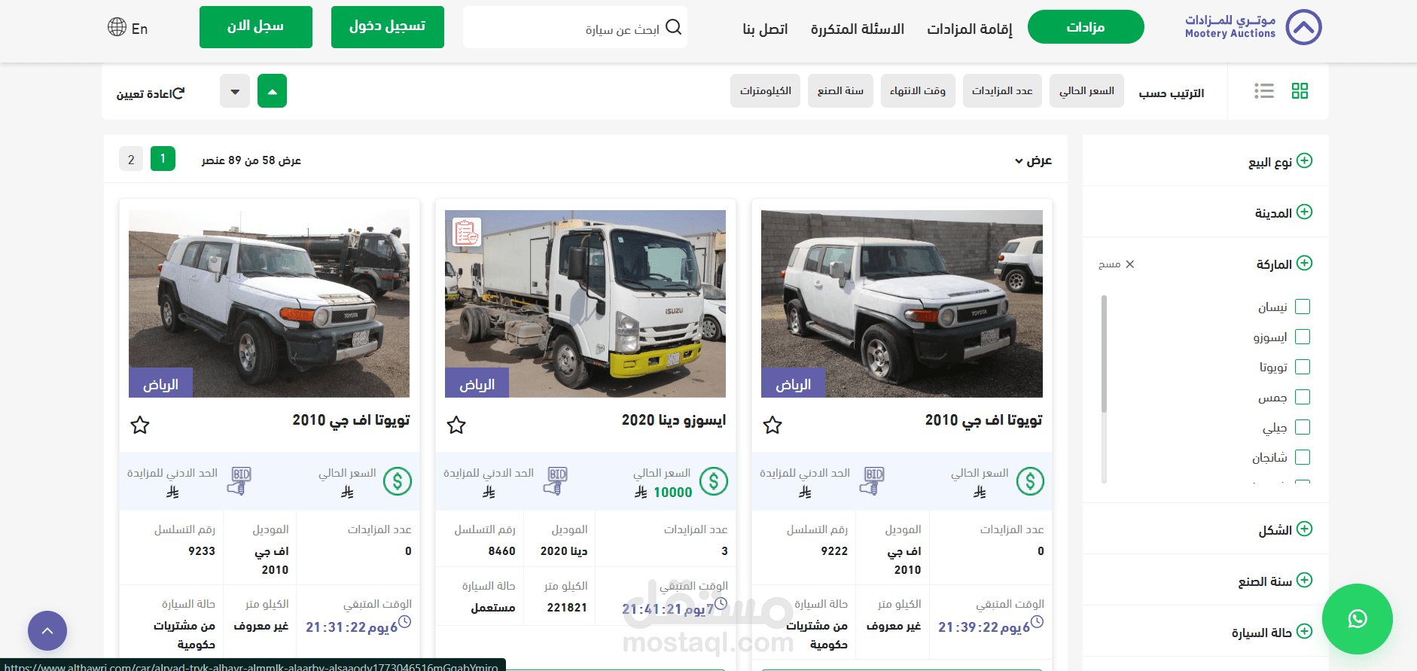The height and width of the screenshot is (671, 1417).
Task: Click clock icon on Isuzu remaining time
Action: pyautogui.click(x=721, y=603)
